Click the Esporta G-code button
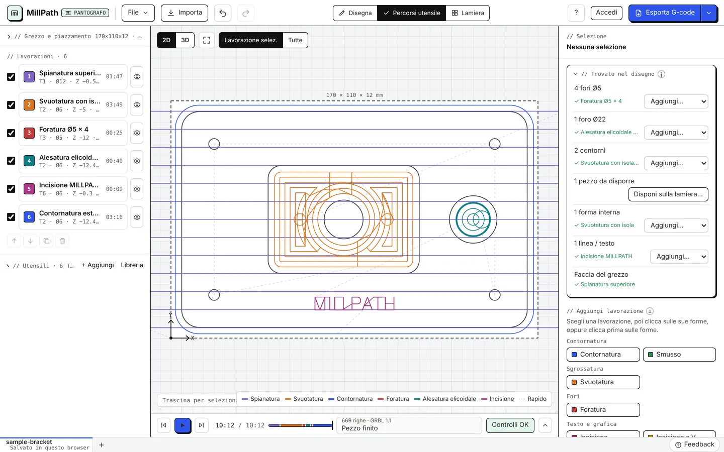724x452 pixels. pyautogui.click(x=665, y=13)
